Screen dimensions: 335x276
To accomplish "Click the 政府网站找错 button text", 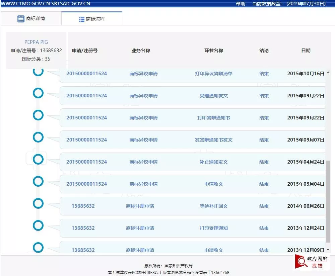I will point(317,262).
